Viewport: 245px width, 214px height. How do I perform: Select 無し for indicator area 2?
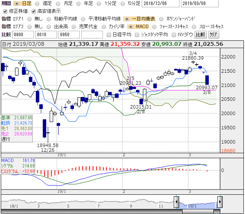pyautogui.click(x=29, y=27)
